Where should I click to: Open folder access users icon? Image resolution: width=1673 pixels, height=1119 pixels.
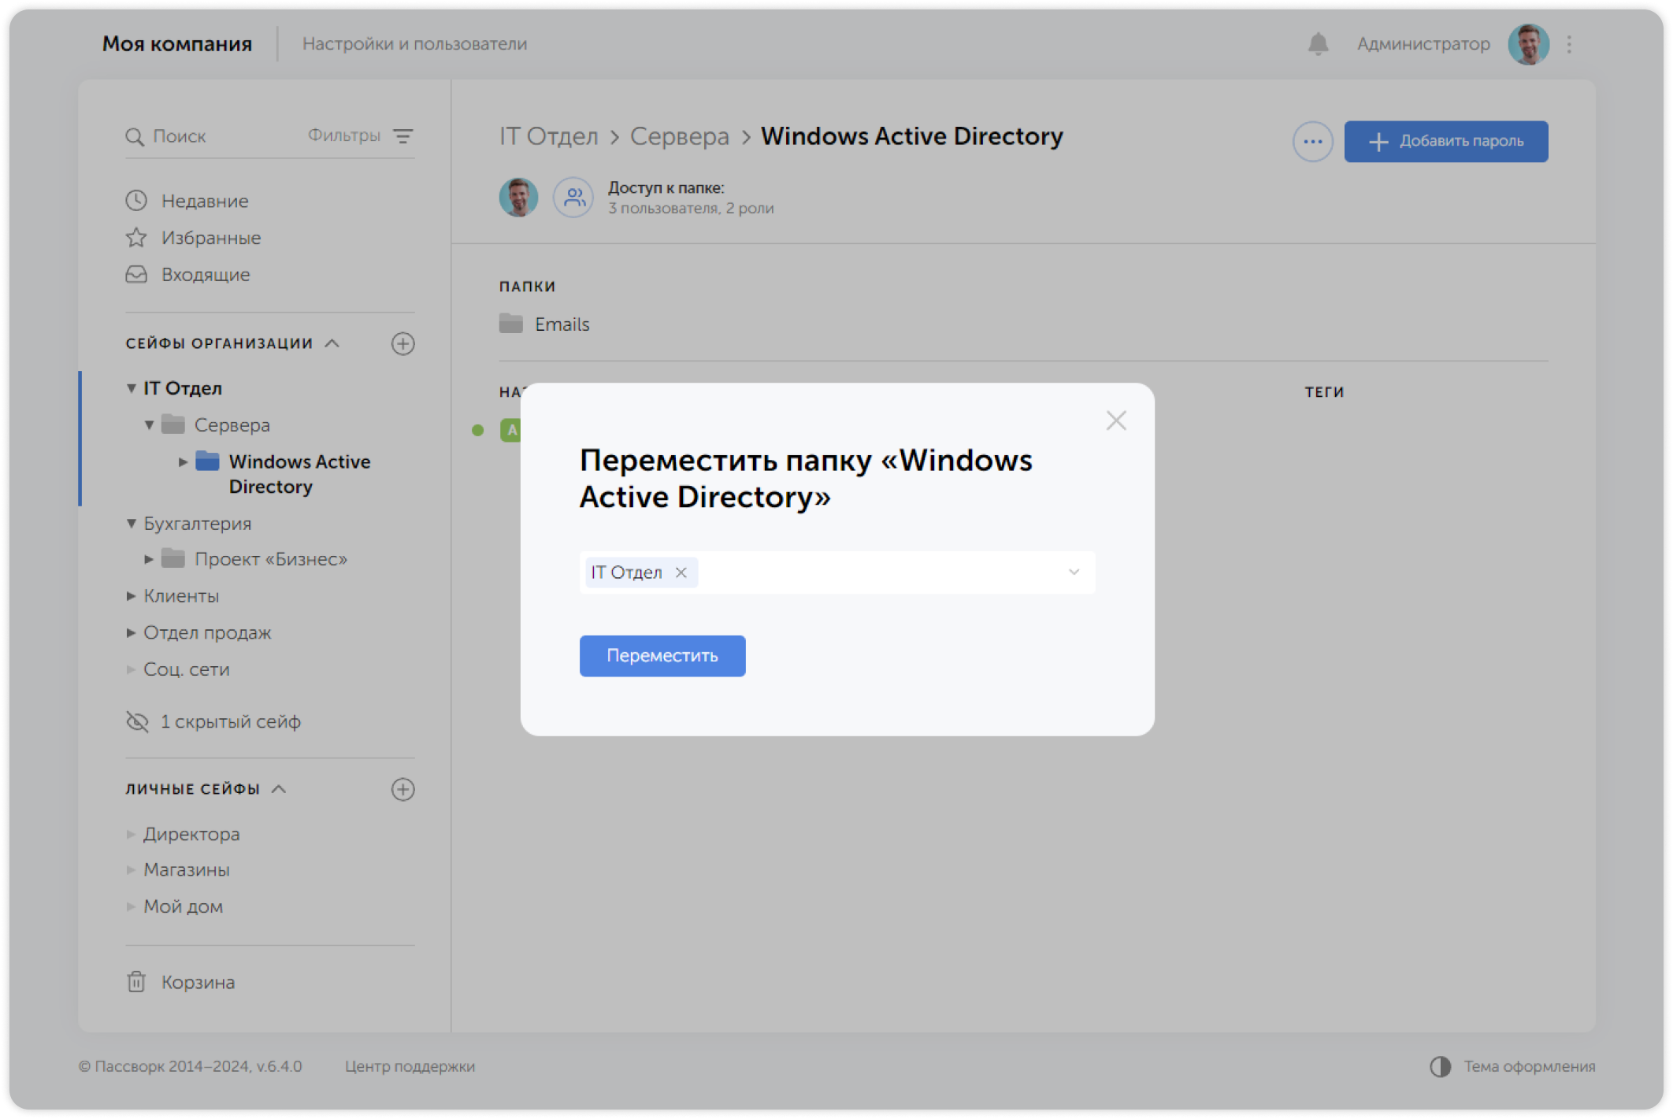coord(573,197)
